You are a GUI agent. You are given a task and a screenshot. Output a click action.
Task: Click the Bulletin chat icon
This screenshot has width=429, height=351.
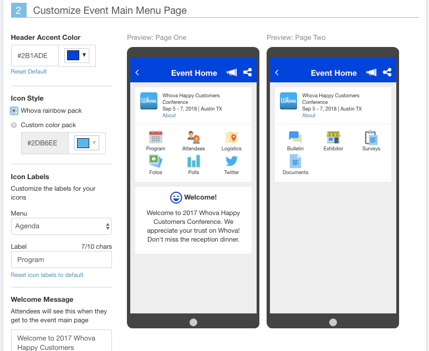pyautogui.click(x=295, y=138)
